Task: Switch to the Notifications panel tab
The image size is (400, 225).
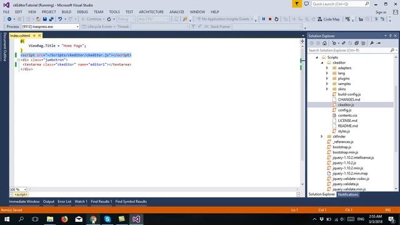Action: tap(348, 194)
